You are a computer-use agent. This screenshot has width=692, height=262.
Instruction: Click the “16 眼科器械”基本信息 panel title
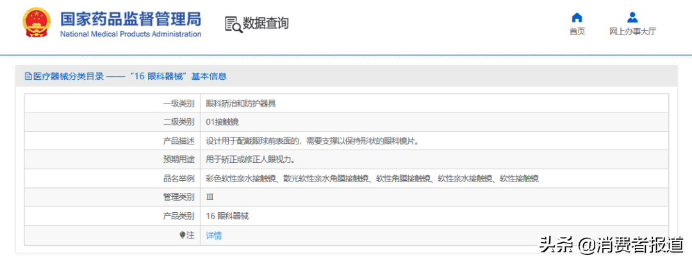pyautogui.click(x=177, y=76)
